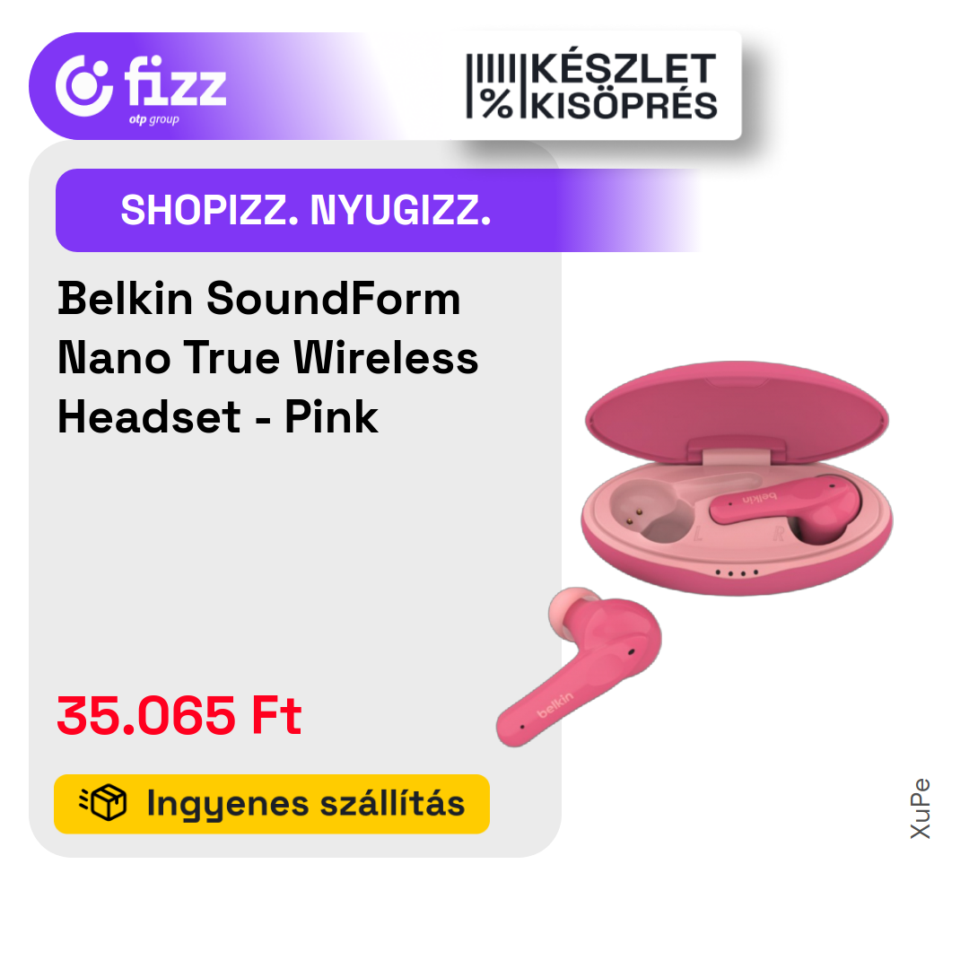The height and width of the screenshot is (969, 969).
Task: Click the otp group text under logo
Action: point(154,119)
